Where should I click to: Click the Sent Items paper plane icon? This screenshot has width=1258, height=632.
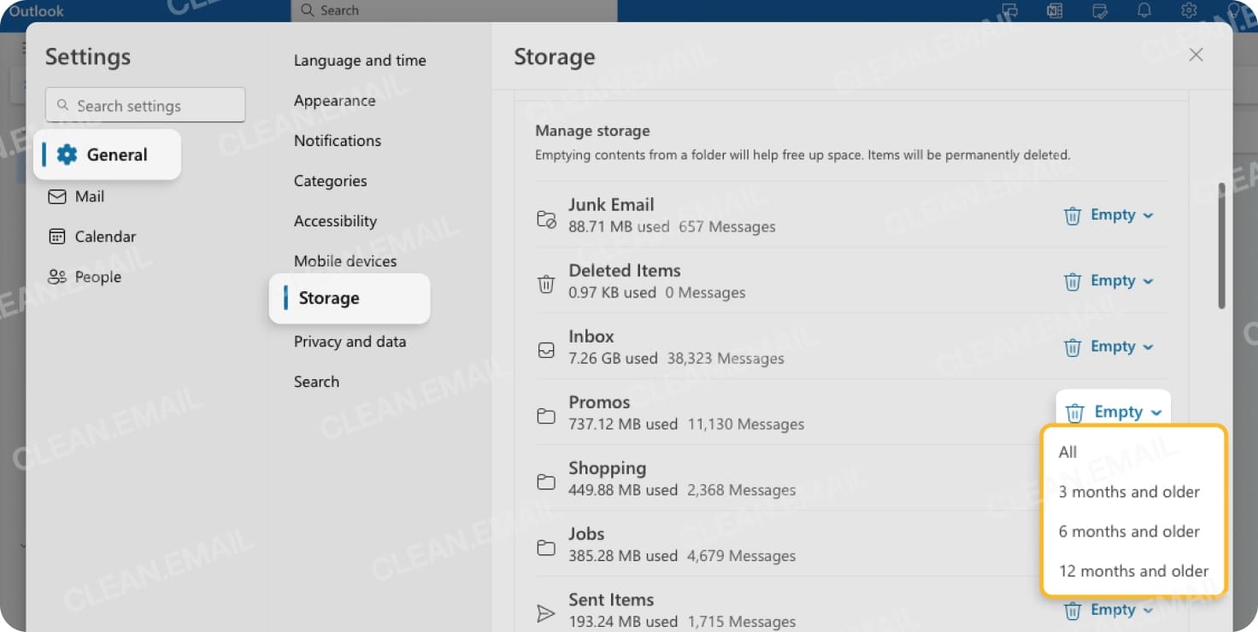[546, 611]
